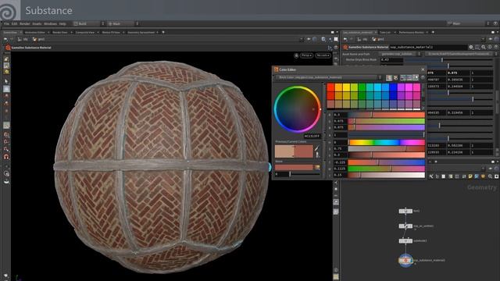The height and width of the screenshot is (281, 500).
Task: Switch to the Geometry Spreadsheet tab
Action: (141, 33)
